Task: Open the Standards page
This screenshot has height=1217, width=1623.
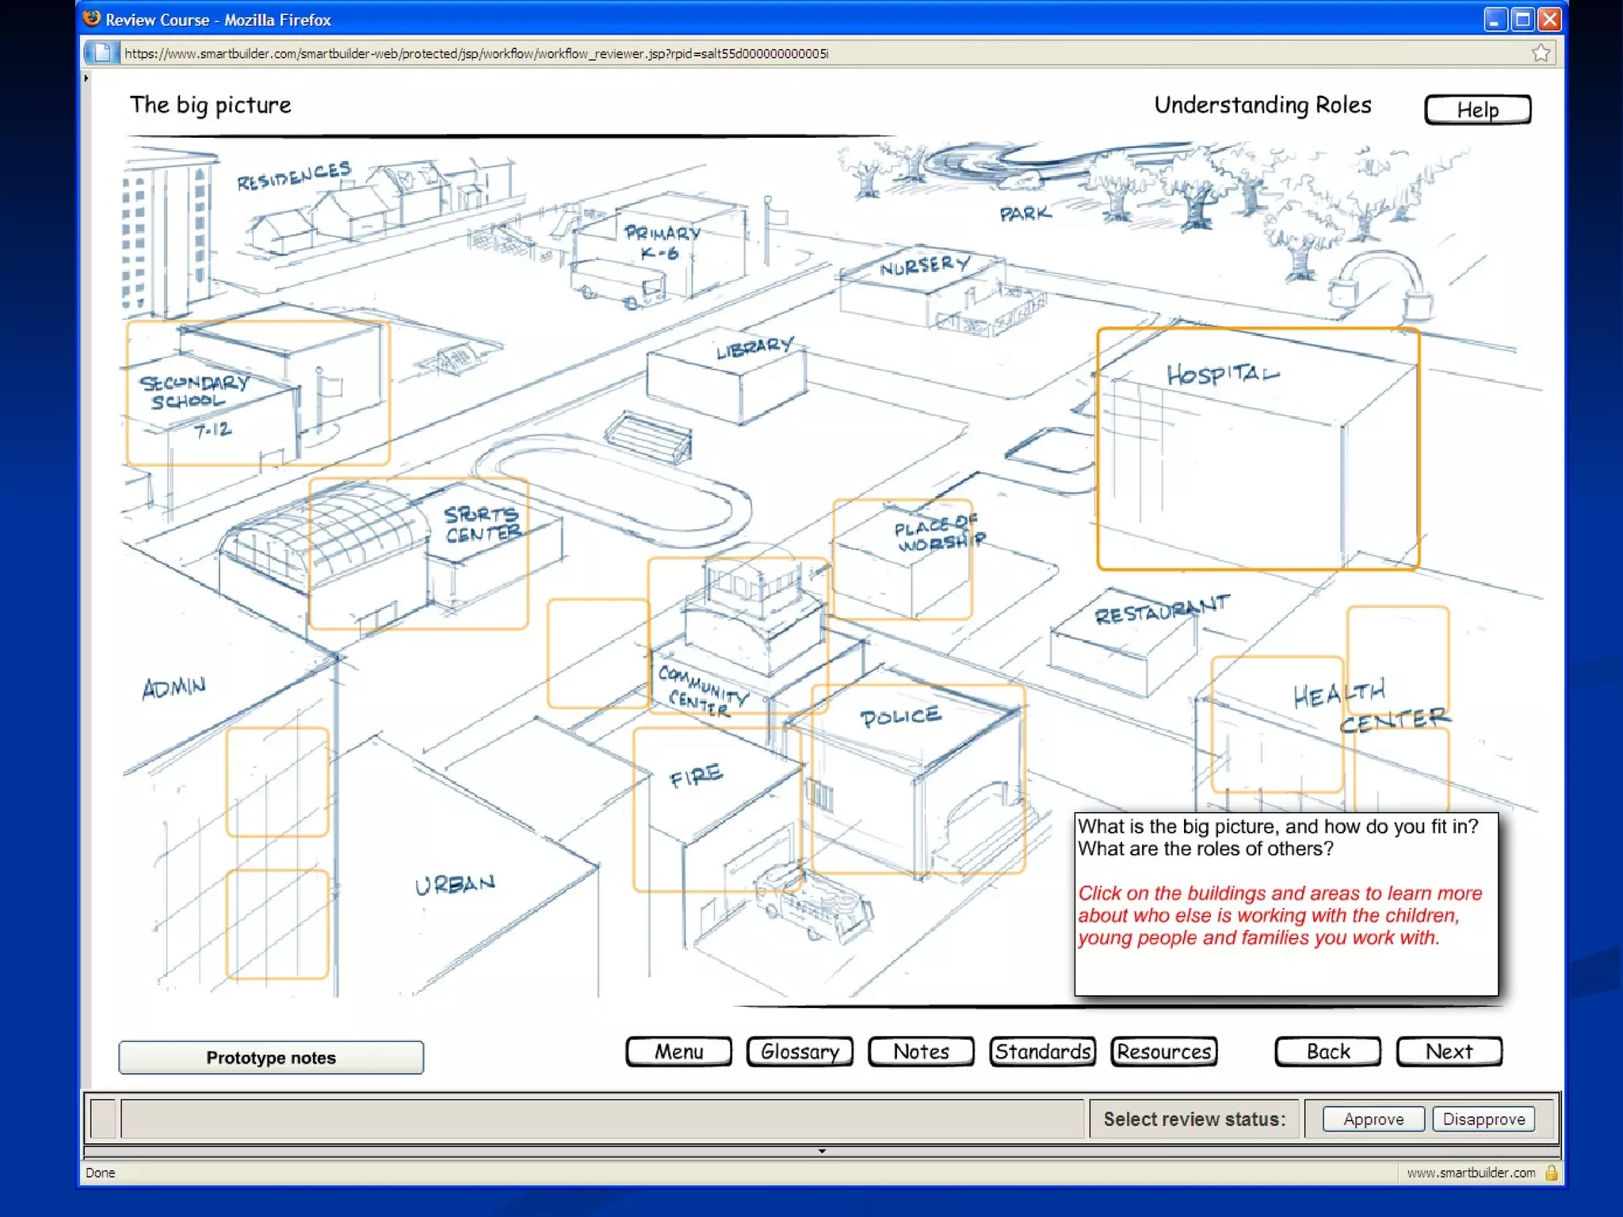Action: pyautogui.click(x=1042, y=1051)
